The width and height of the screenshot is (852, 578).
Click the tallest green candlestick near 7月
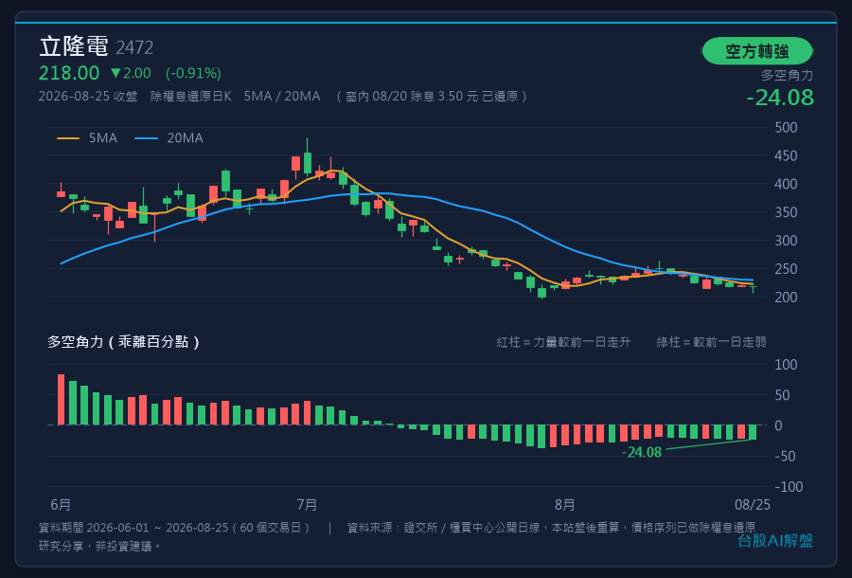pos(308,159)
